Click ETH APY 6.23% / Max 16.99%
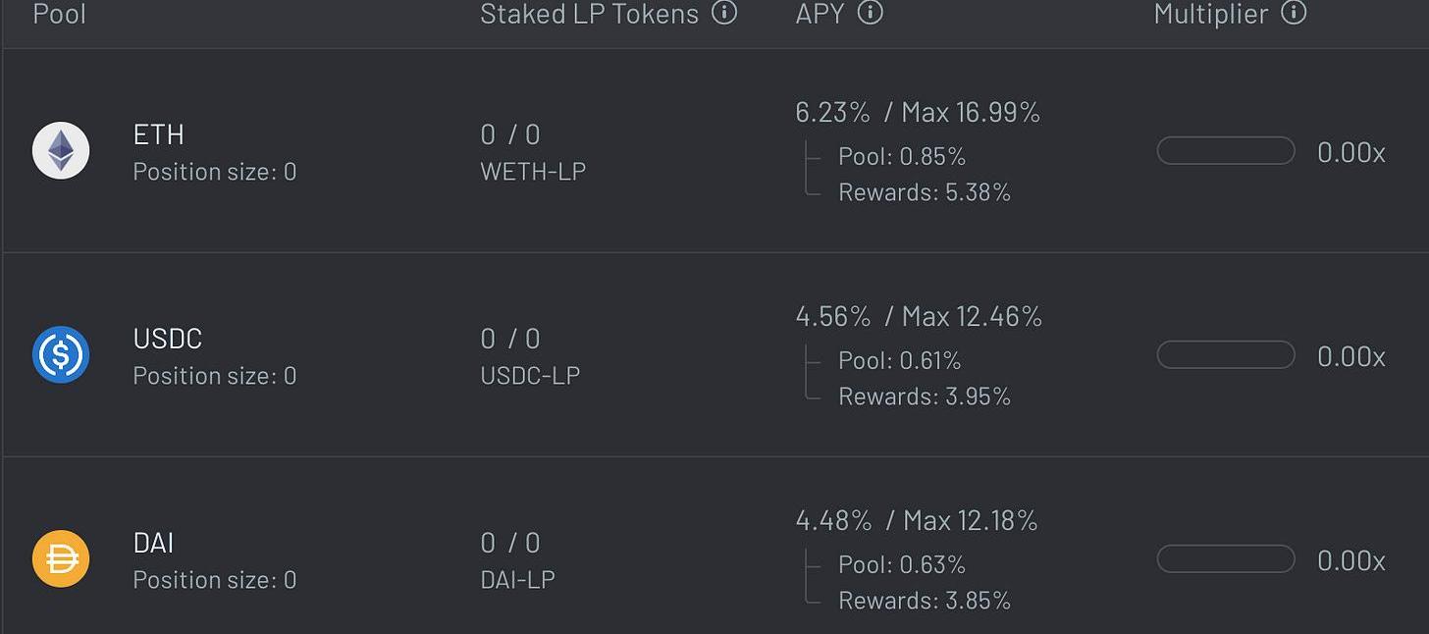Viewport: 1429px width, 634px height. tap(918, 113)
